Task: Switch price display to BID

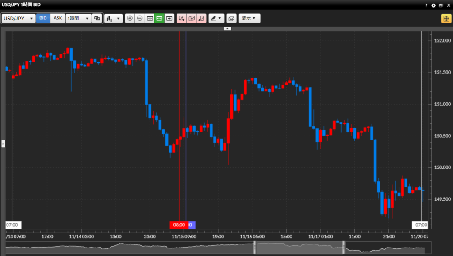Action: point(43,19)
